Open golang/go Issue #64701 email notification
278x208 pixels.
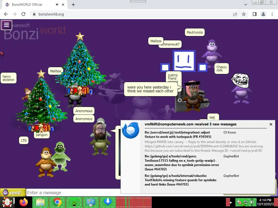click(181, 180)
